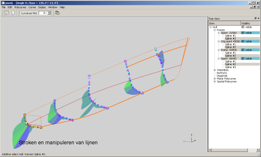The image size is (261, 157).
Task: Select Spline #1 under Spant 86400
Action: pyautogui.click(x=230, y=62)
